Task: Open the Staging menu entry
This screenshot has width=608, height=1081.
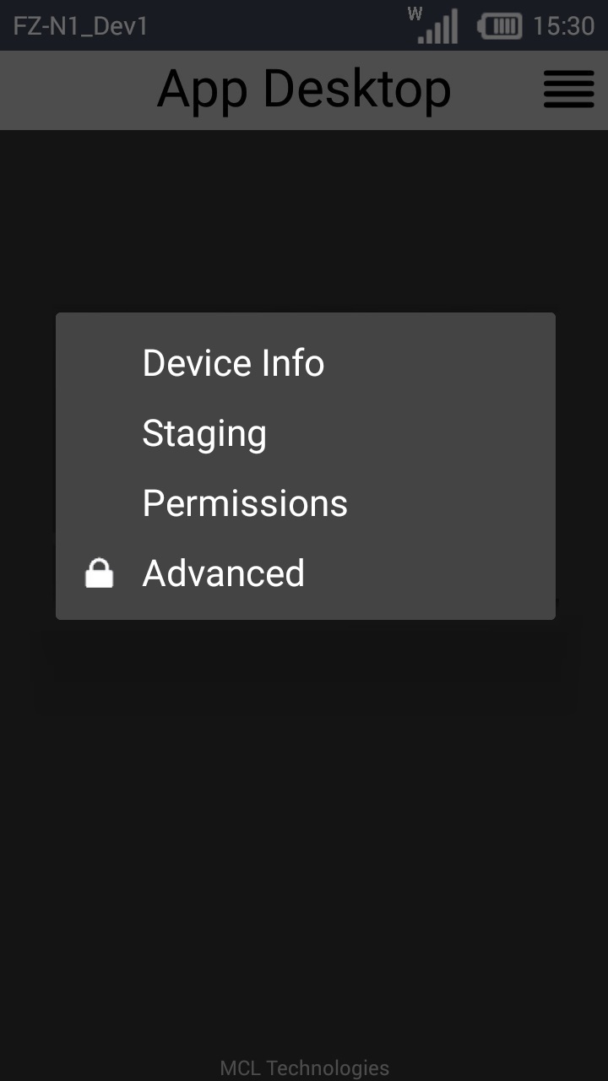Action: pyautogui.click(x=204, y=433)
